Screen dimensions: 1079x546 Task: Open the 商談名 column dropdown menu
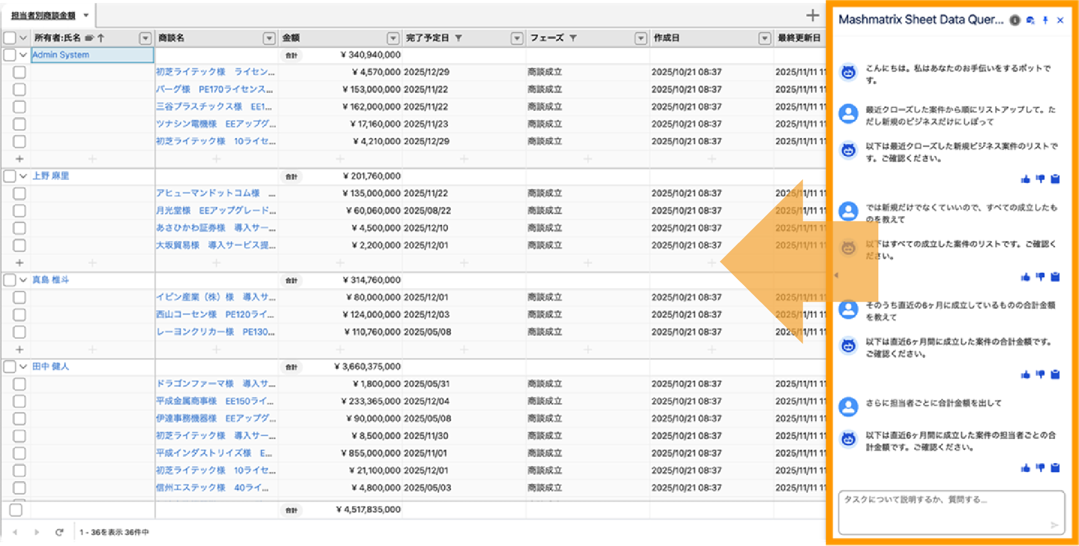(x=269, y=38)
